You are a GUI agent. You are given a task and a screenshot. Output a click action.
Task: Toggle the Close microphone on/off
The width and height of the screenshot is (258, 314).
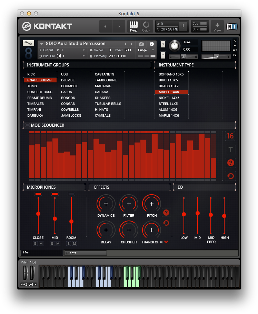pyautogui.click(x=38, y=194)
